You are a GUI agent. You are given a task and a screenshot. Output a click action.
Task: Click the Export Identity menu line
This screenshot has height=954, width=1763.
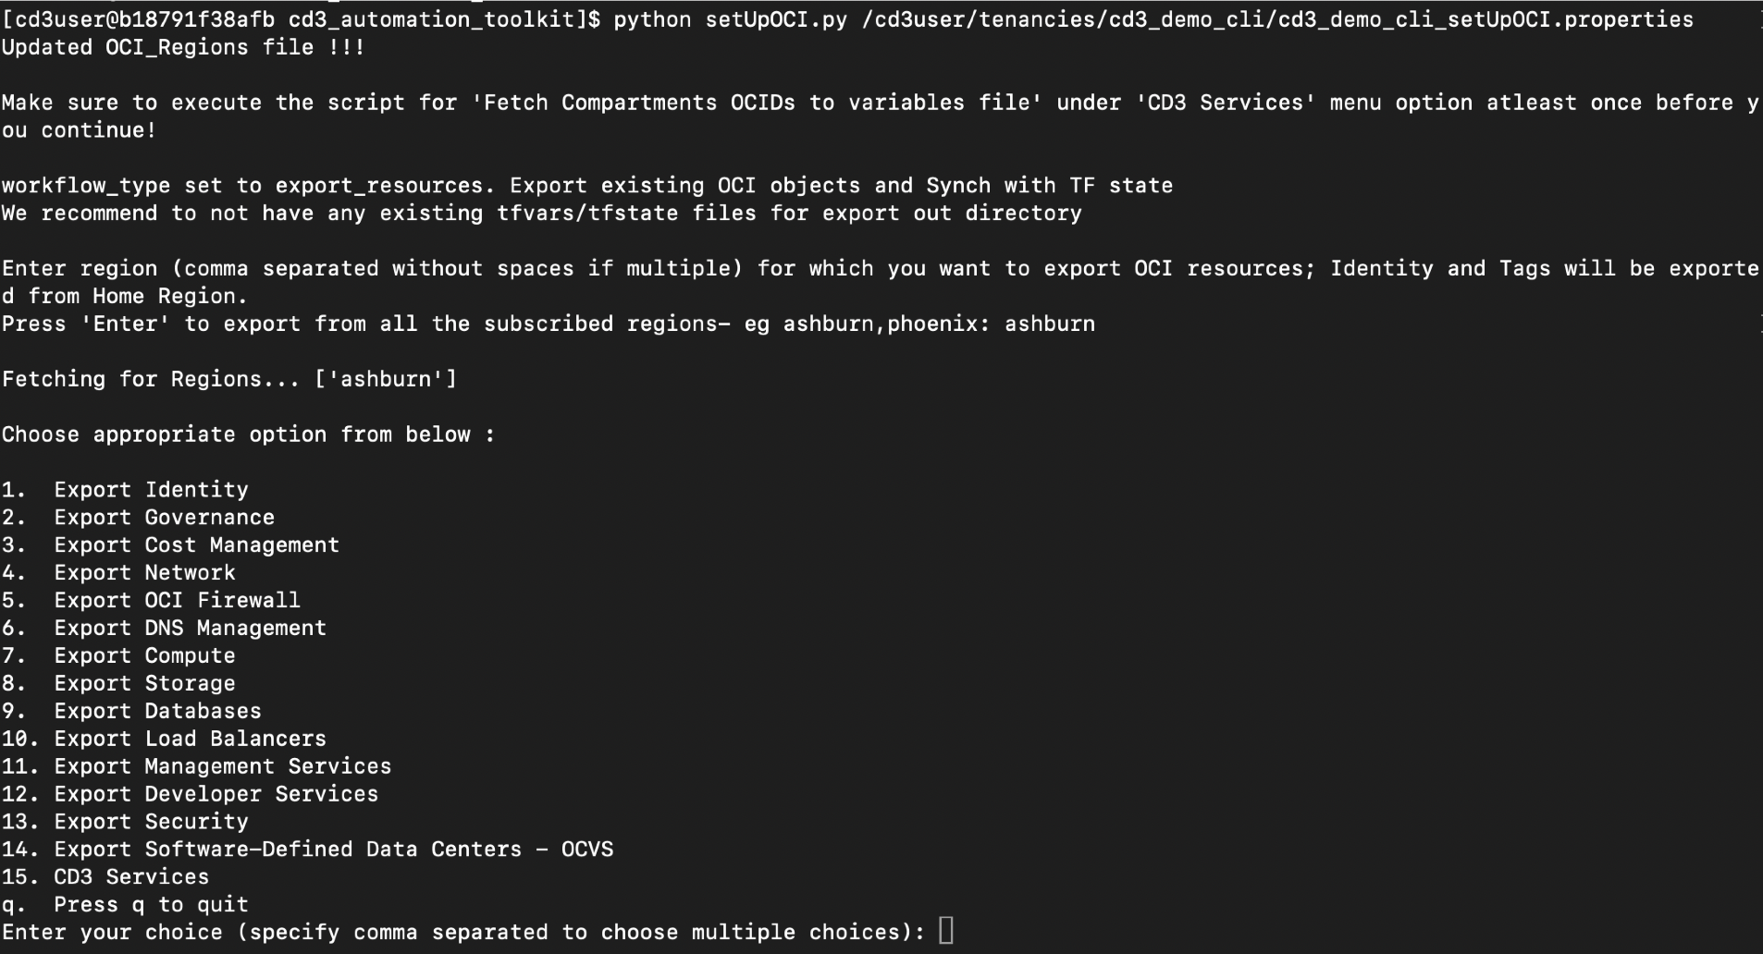[125, 490]
